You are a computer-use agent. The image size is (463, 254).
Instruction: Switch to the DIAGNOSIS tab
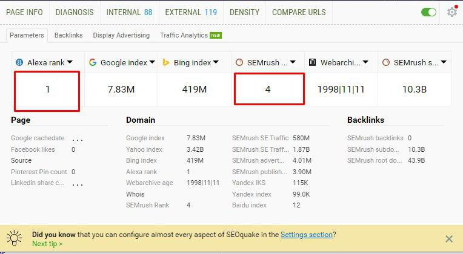[x=75, y=12]
